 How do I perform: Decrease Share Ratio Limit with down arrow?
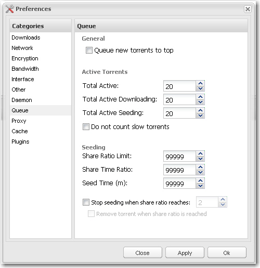tap(200, 159)
